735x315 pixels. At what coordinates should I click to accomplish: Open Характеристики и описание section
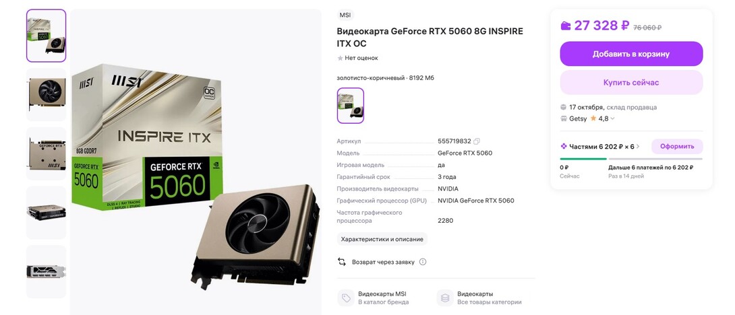pos(382,239)
